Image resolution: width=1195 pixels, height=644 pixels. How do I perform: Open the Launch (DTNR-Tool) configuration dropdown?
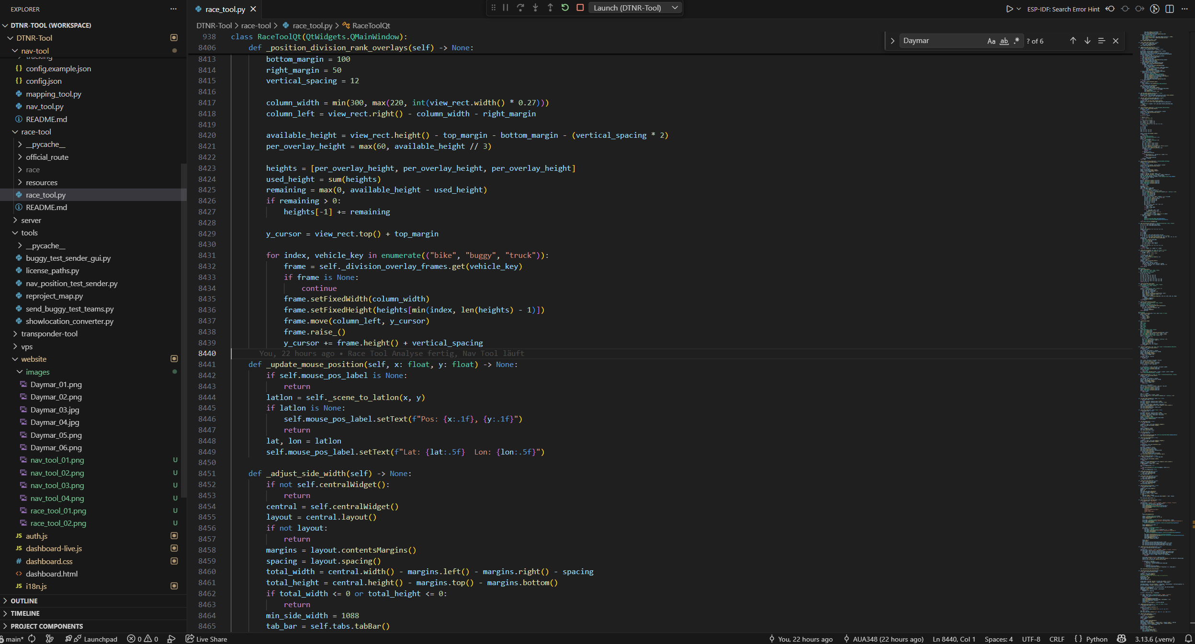pos(635,8)
